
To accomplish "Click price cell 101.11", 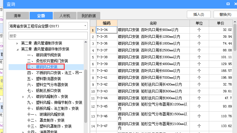I will coord(221,57).
